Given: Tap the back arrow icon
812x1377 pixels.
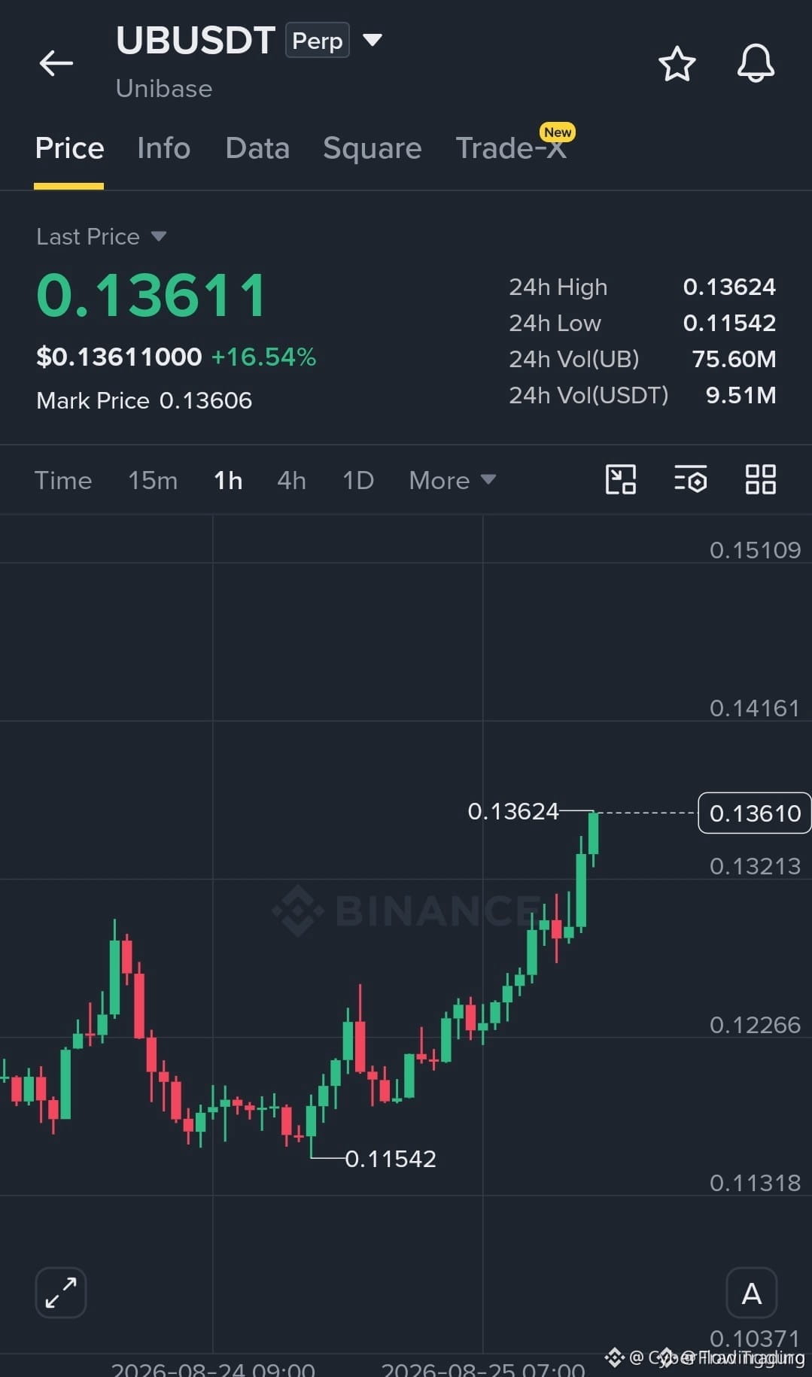Looking at the screenshot, I should pos(56,63).
